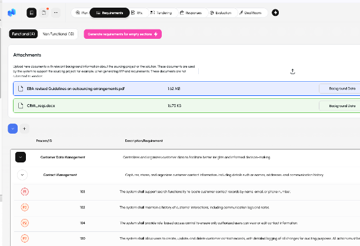Click Background Data button for EBA PDF
Image resolution: width=360 pixels, height=246 pixels.
tap(341, 89)
